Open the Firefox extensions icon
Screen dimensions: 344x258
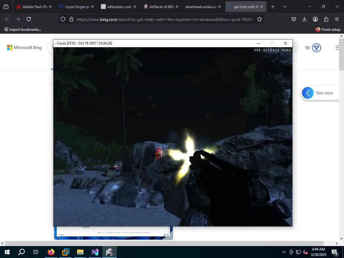[x=326, y=19]
